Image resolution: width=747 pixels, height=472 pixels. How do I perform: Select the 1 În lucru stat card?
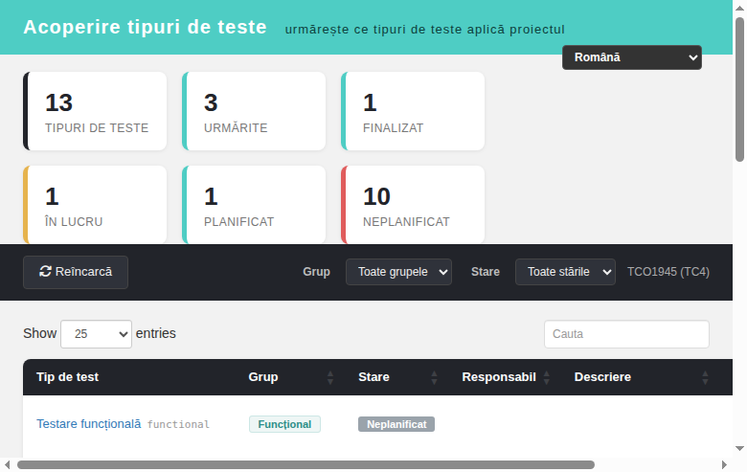[95, 205]
